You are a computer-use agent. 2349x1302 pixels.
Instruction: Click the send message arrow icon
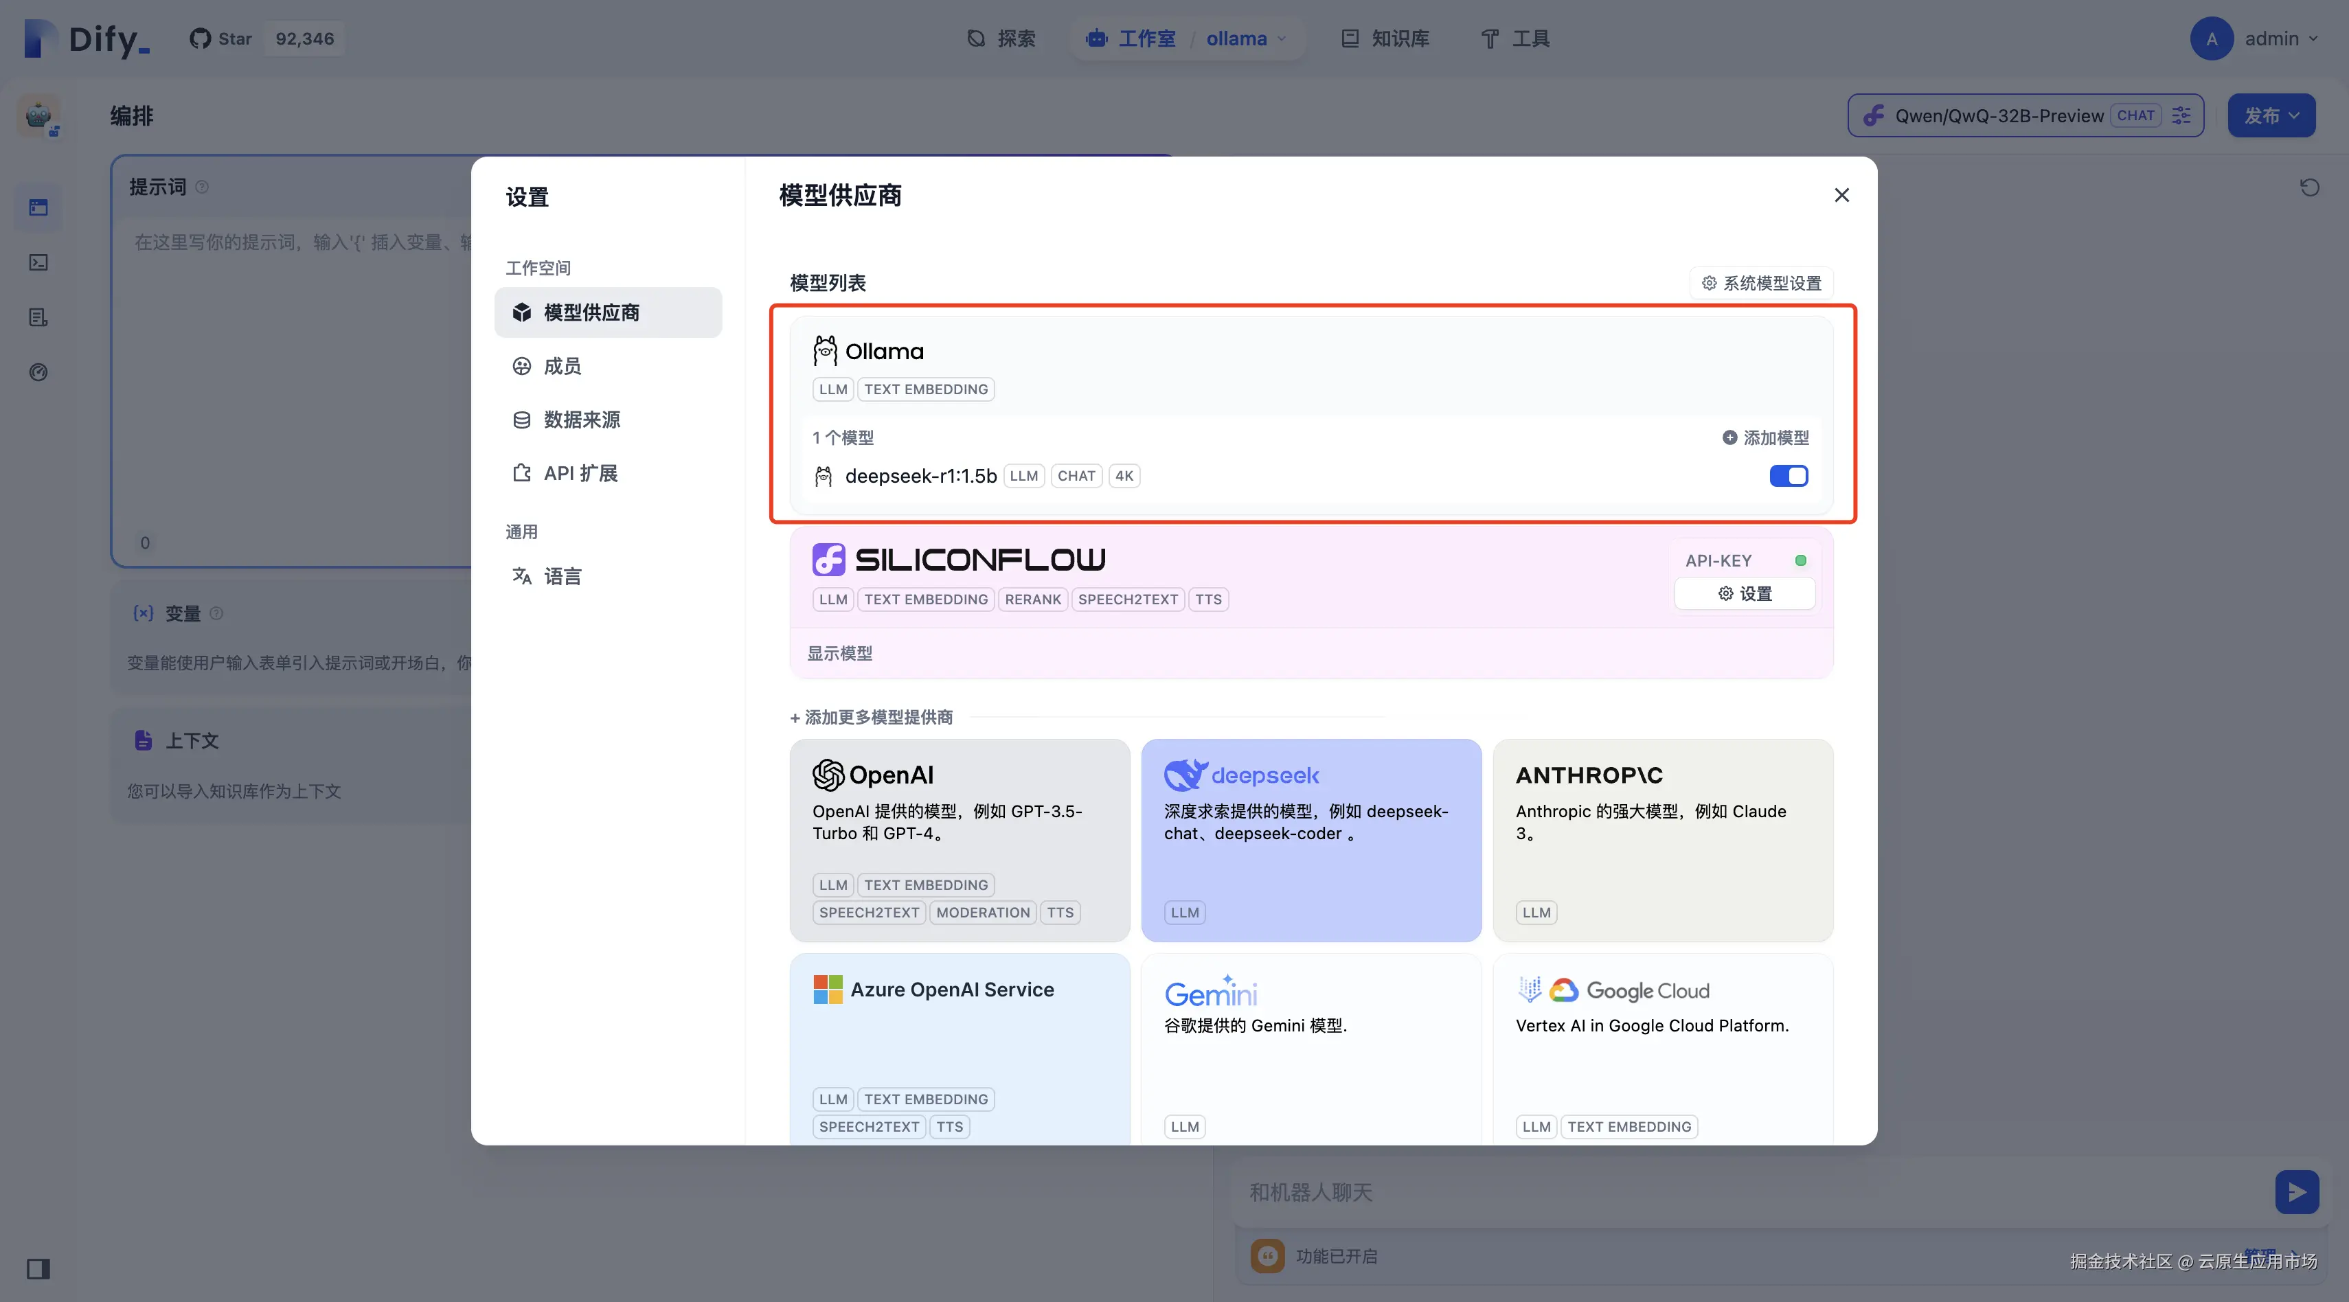(2296, 1191)
